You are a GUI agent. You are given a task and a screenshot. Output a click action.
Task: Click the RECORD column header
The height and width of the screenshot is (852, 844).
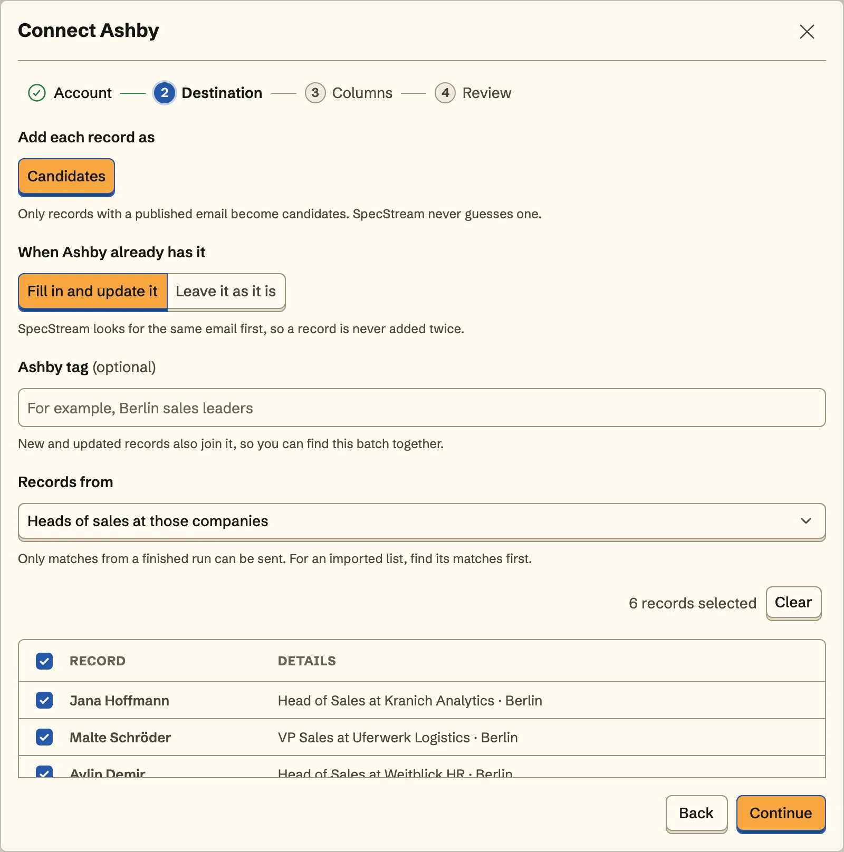pyautogui.click(x=98, y=661)
